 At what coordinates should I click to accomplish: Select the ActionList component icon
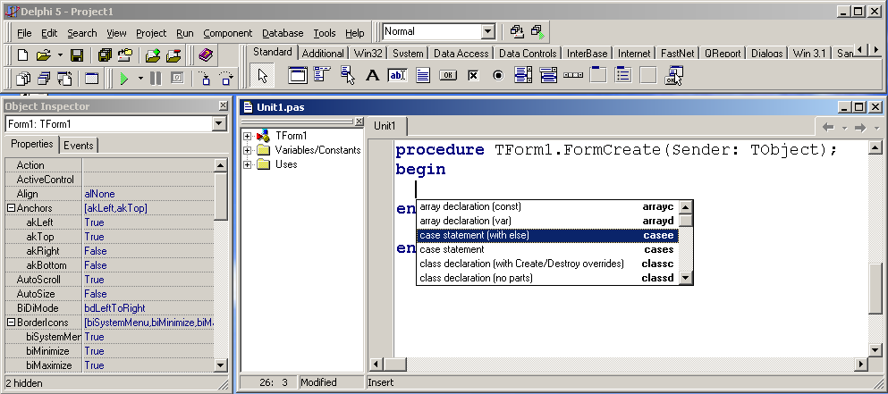tap(673, 75)
